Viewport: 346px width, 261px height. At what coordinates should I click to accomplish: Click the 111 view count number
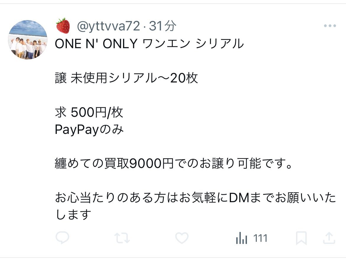click(x=260, y=238)
